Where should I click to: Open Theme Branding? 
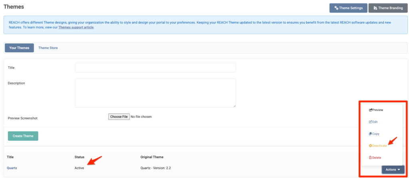coord(388,8)
